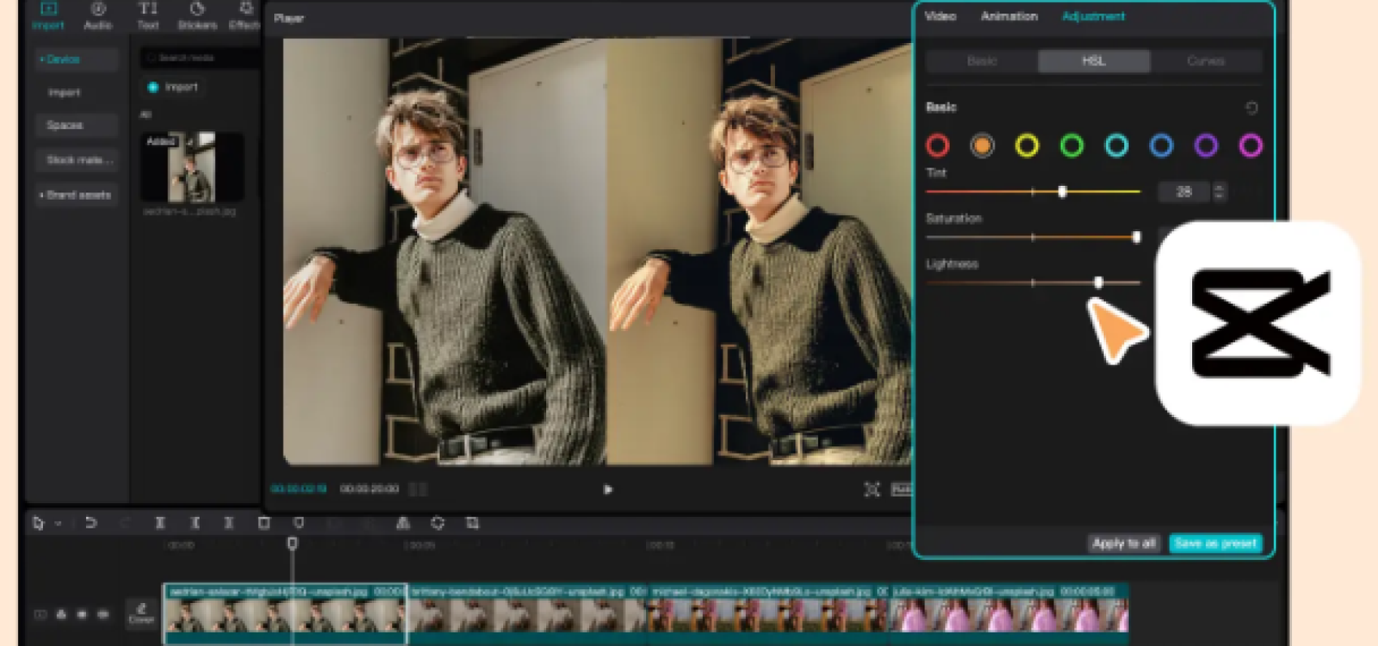Expand the Brand assets section

pyautogui.click(x=77, y=196)
